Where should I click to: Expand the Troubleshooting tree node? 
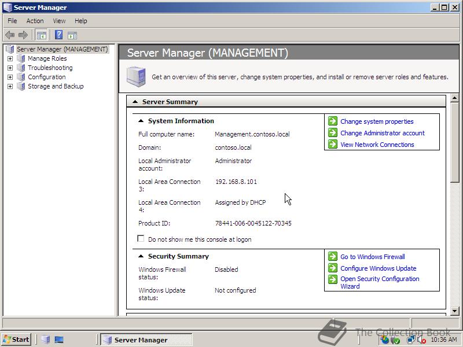[x=10, y=68]
